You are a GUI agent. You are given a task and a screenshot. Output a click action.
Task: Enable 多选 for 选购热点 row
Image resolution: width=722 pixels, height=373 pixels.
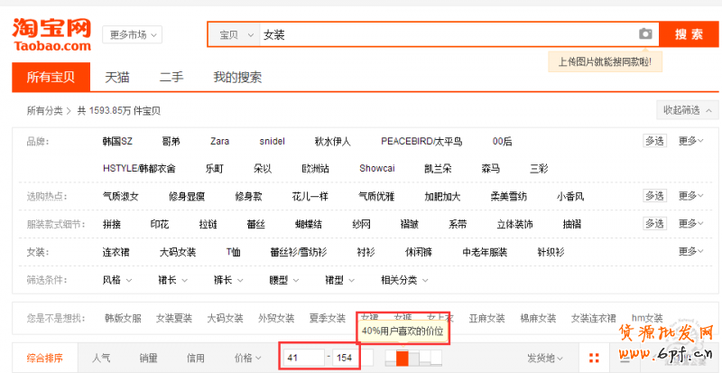tap(654, 196)
